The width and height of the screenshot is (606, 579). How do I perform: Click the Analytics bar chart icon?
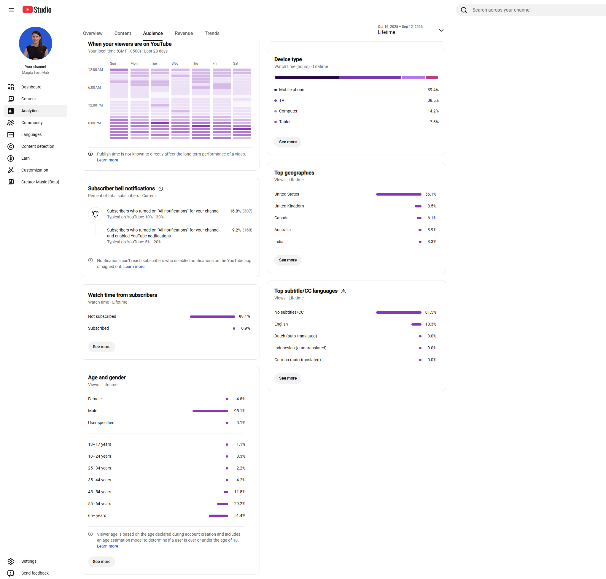11,111
